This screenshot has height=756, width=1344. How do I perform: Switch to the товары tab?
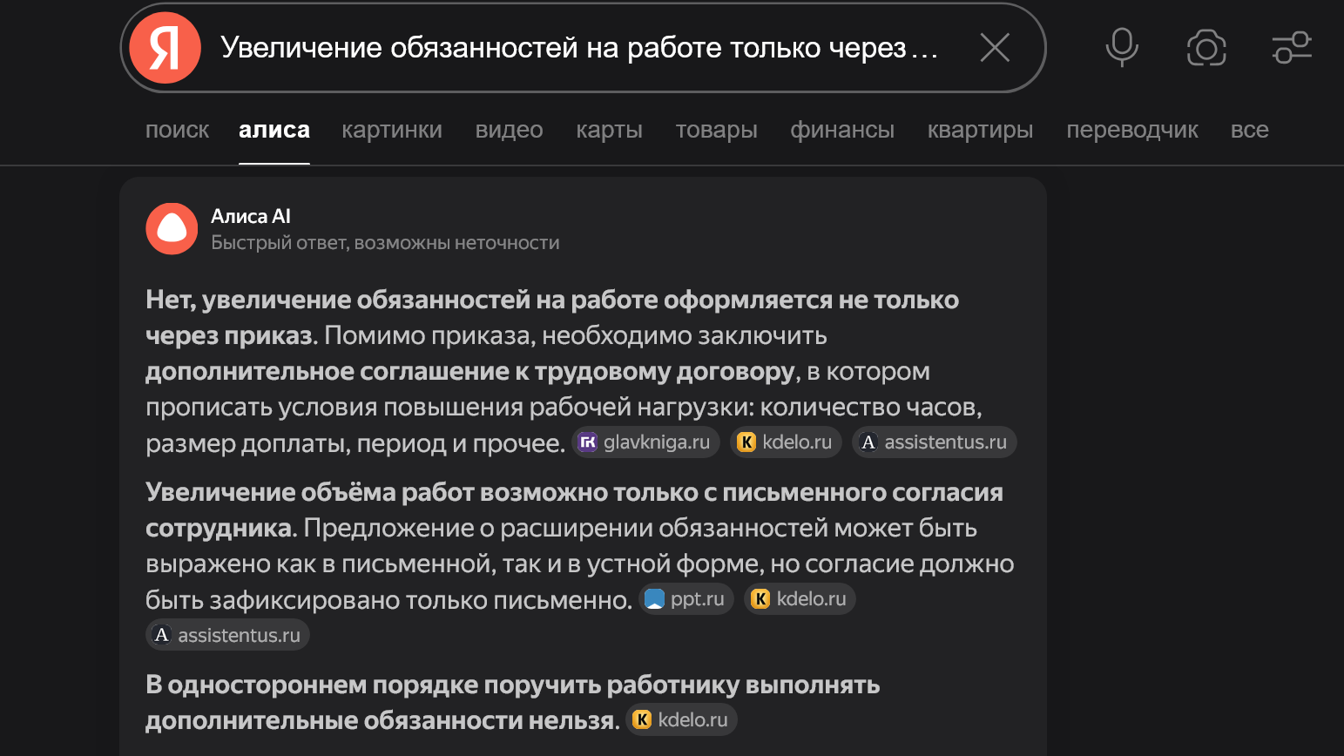pyautogui.click(x=716, y=130)
